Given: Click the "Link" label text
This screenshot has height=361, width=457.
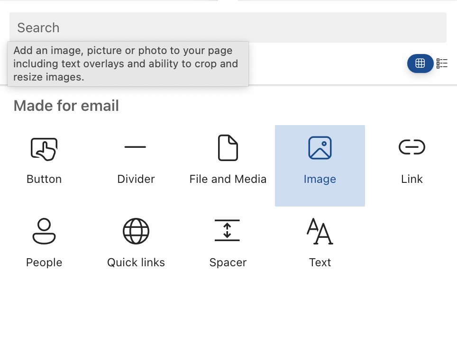Looking at the screenshot, I should tap(411, 179).
